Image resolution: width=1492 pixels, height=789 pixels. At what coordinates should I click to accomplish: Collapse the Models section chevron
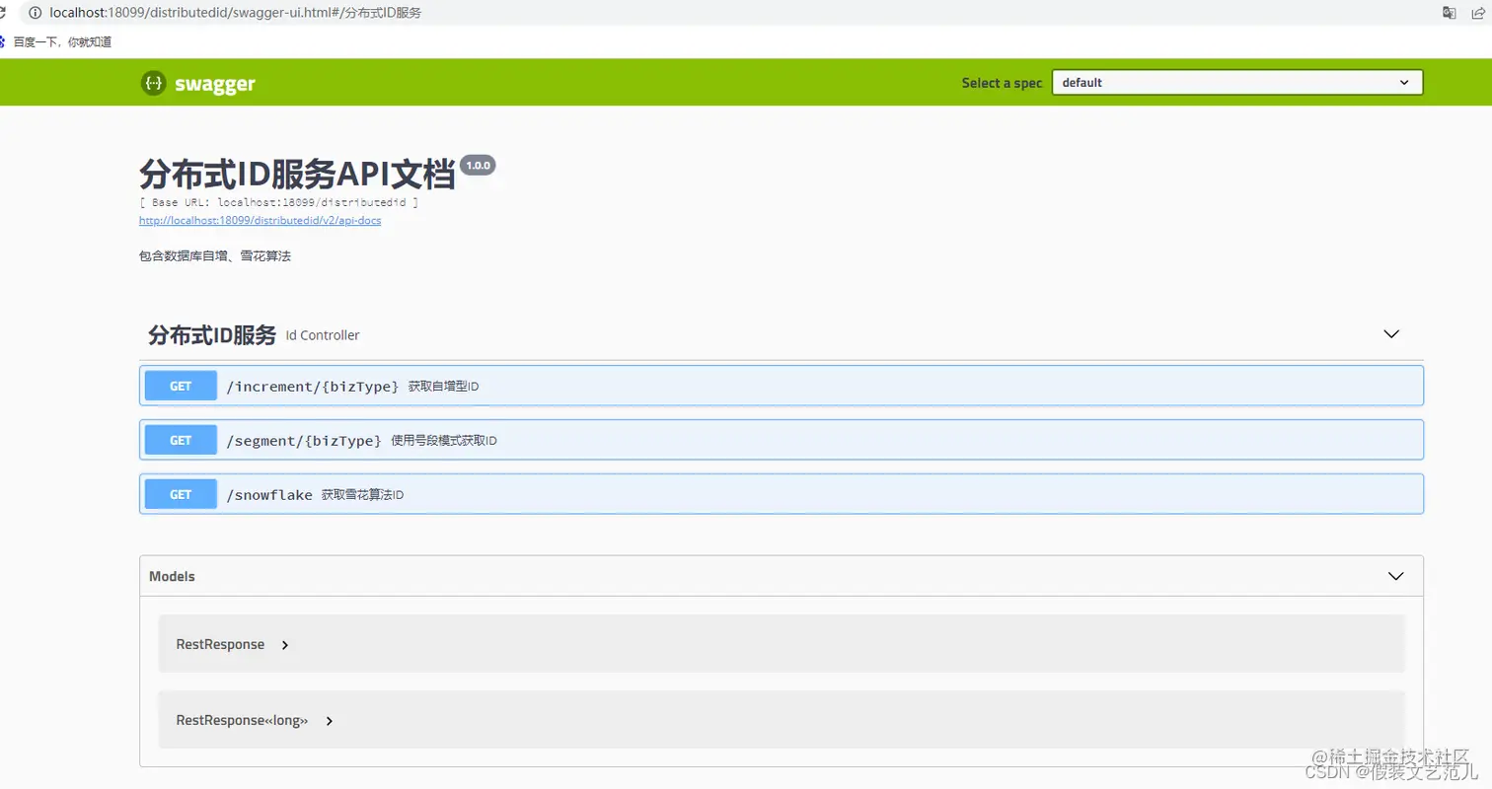[1395, 576]
